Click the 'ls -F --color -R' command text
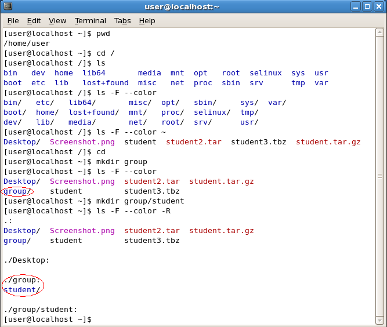The image size is (387, 327). [133, 211]
